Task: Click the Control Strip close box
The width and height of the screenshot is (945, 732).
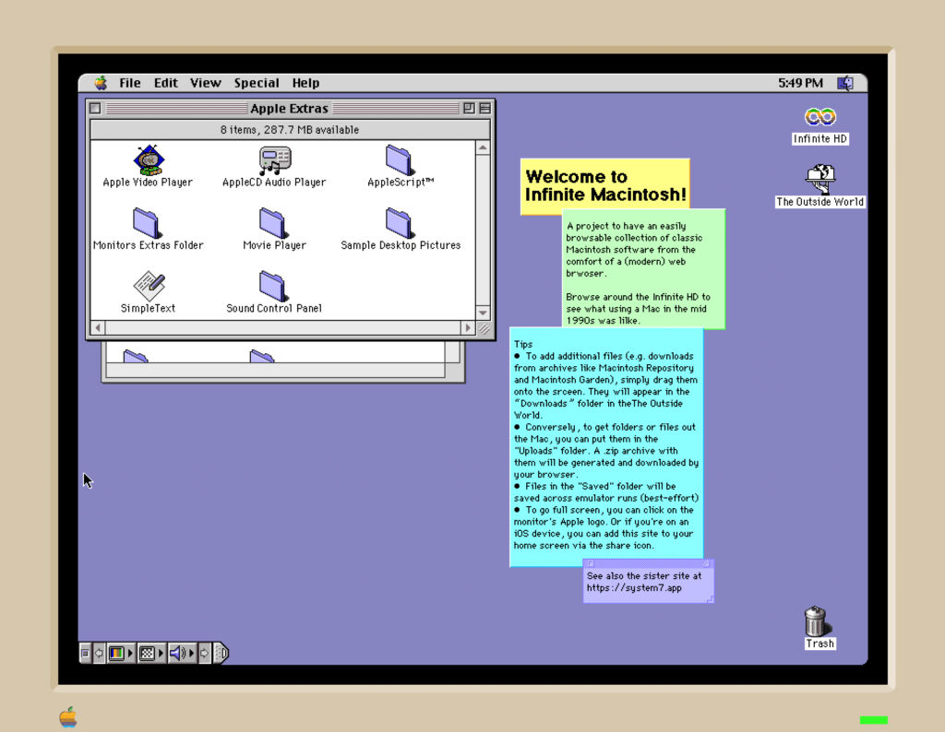Action: click(85, 653)
